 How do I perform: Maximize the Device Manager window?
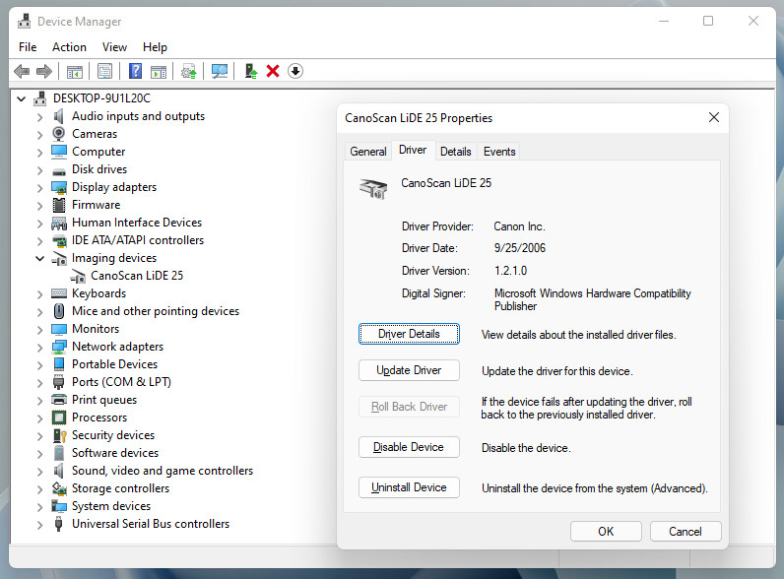(708, 21)
